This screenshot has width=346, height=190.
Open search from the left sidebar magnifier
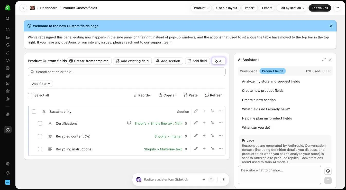[x=8, y=18]
